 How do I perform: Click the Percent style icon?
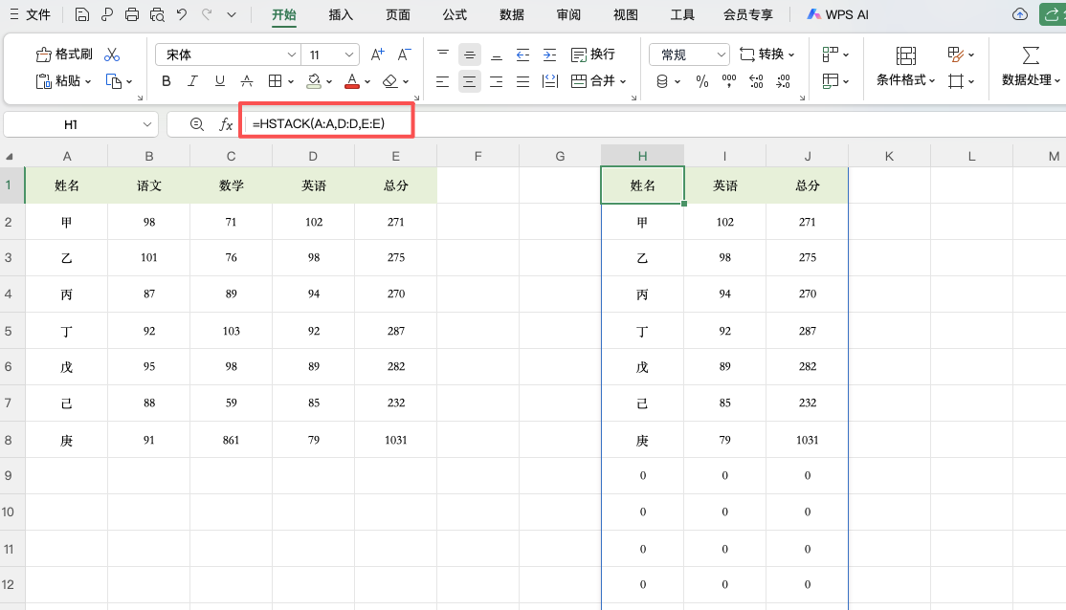[701, 82]
